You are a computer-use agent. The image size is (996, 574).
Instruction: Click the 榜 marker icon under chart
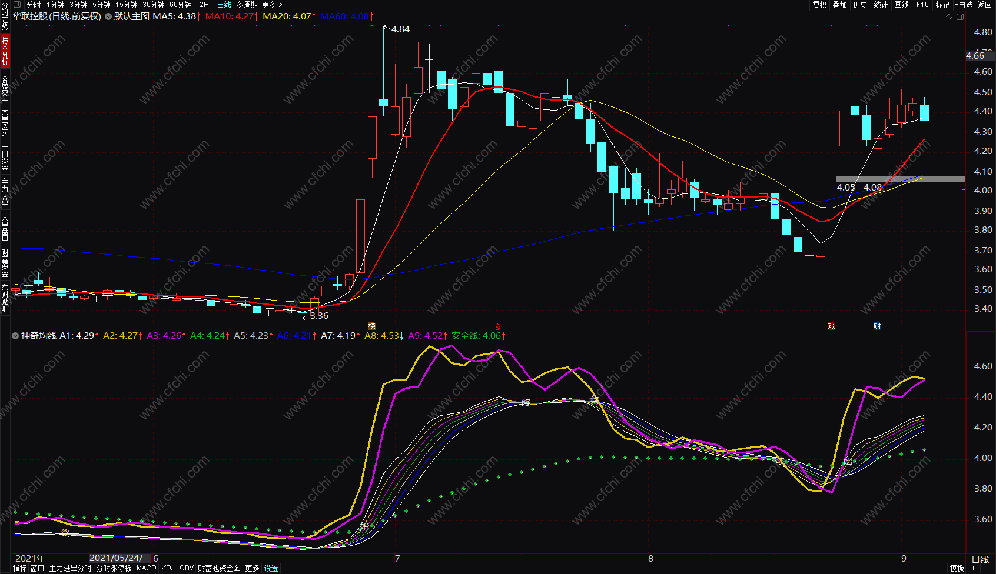(x=371, y=326)
